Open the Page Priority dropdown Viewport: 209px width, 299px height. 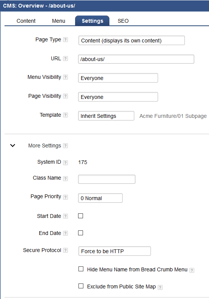click(x=100, y=198)
